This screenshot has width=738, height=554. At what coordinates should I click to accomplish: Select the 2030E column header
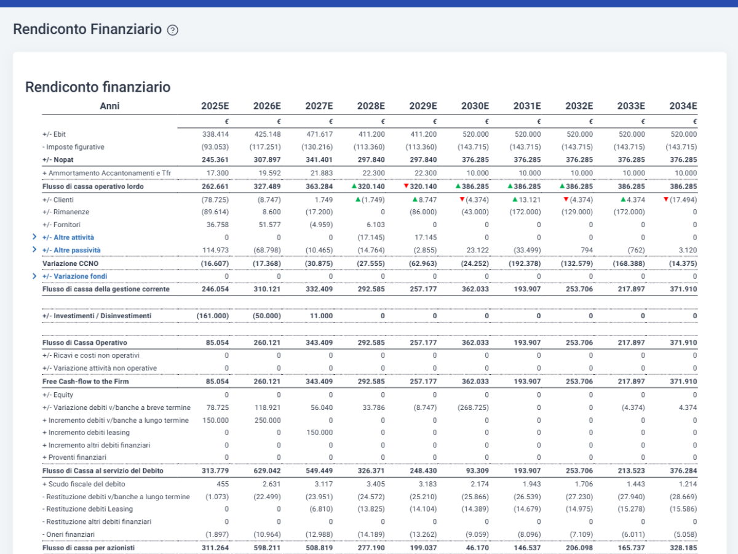[475, 106]
